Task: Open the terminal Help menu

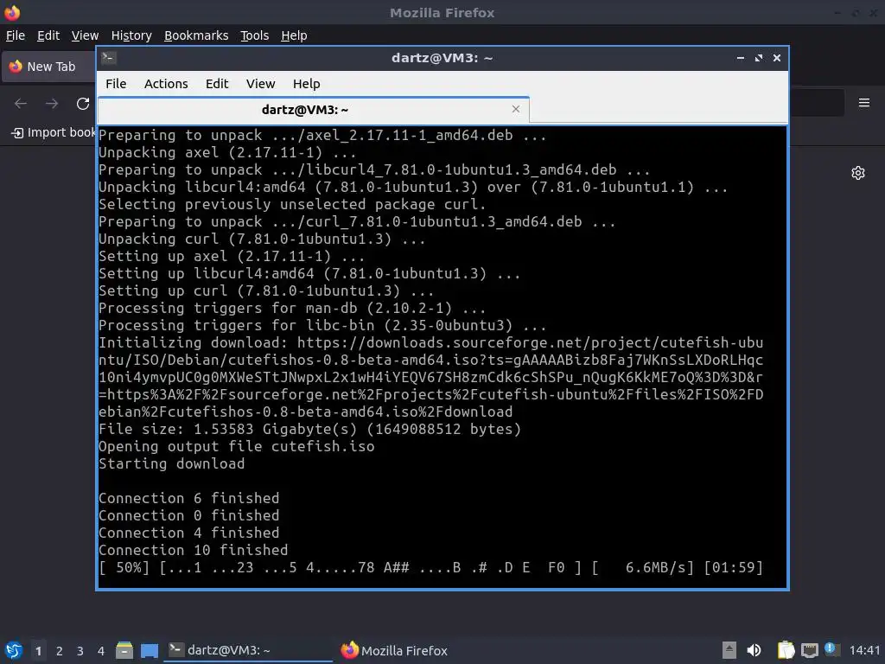Action: 307,84
